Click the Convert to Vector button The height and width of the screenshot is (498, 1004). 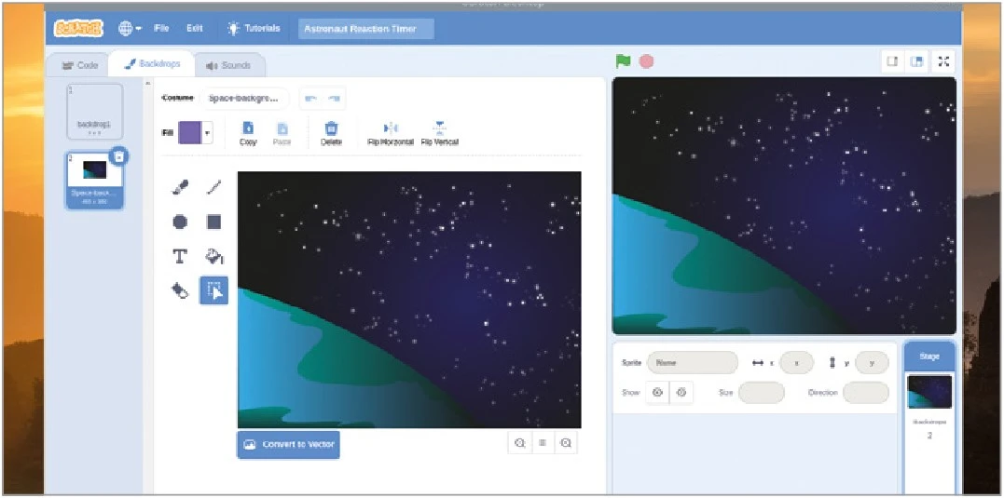288,445
